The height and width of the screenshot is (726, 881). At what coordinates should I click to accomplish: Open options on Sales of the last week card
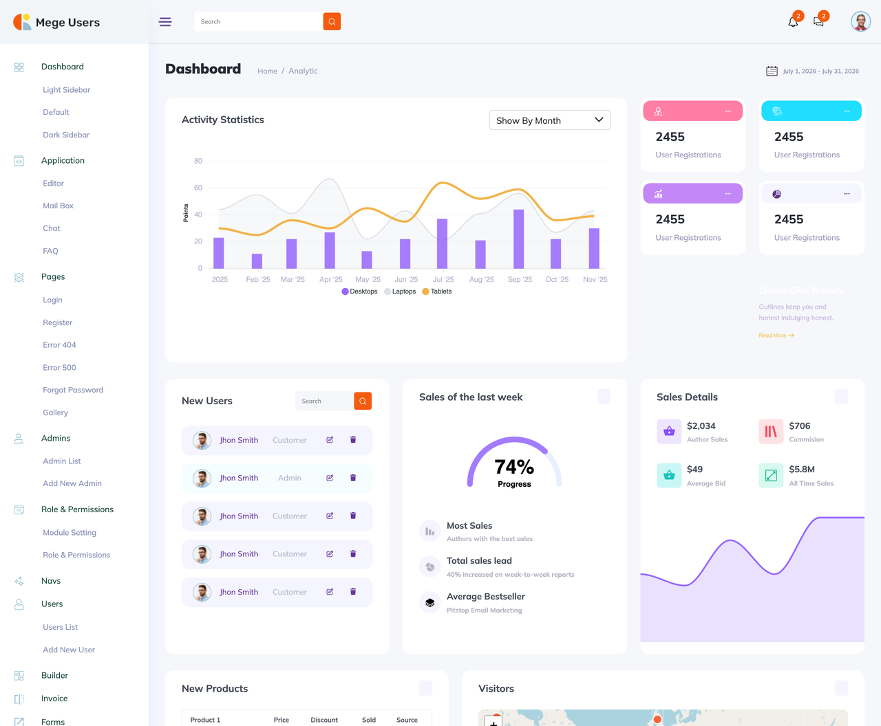pos(604,397)
